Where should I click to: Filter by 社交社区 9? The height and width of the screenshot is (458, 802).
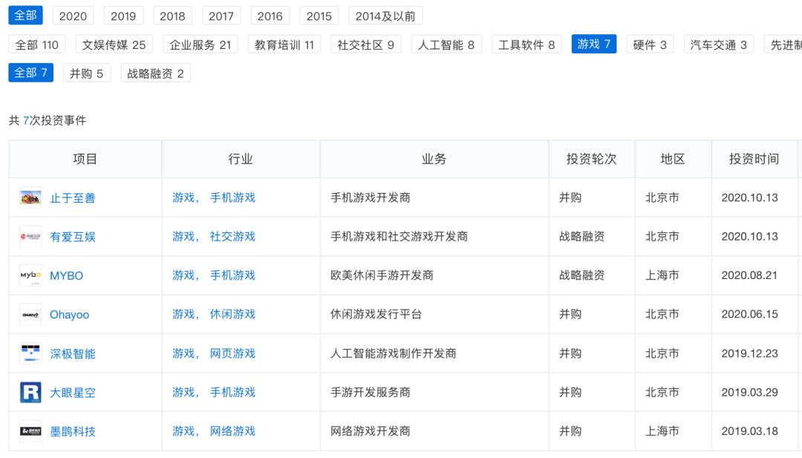click(365, 45)
